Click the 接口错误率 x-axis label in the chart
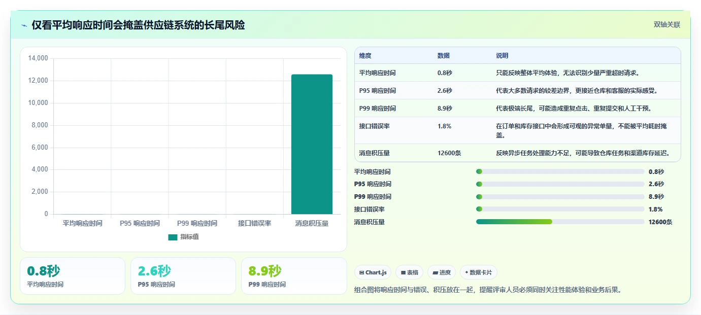This screenshot has height=315, width=701. 254,223
